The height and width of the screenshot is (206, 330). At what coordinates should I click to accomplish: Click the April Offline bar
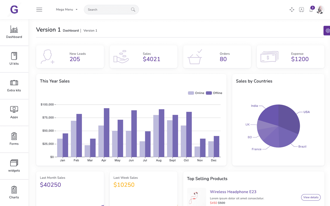click(106, 132)
